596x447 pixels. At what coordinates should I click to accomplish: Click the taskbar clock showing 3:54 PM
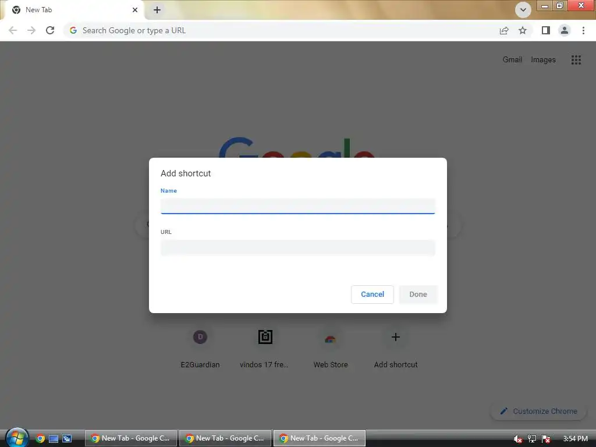(x=575, y=439)
